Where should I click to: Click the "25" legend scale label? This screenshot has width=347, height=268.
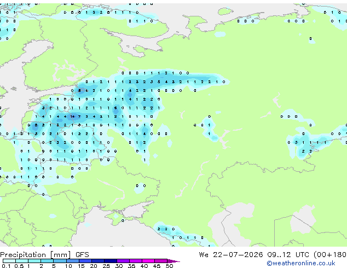click(x=106, y=266)
